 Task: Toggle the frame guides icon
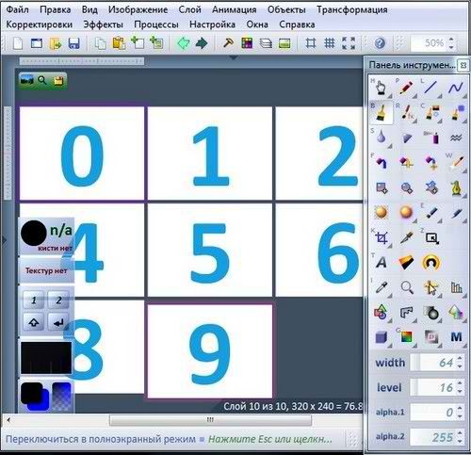tap(311, 43)
